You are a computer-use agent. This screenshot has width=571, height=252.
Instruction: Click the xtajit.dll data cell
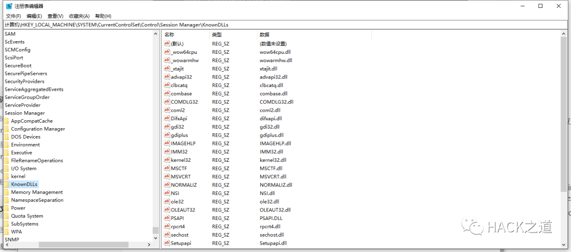coord(268,69)
